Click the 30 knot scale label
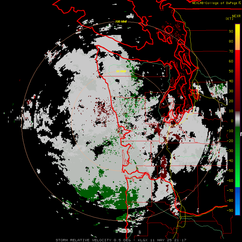This screenshot has height=242, width=242. coord(231,91)
